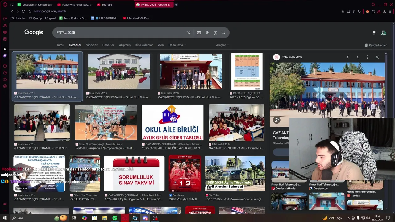This screenshot has height=222, width=395.
Task: Open history clock icon in sidebar
Action: [x=5, y=73]
